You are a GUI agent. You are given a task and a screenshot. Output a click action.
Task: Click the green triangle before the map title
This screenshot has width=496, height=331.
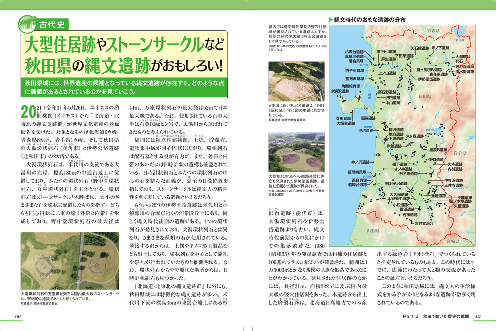pyautogui.click(x=331, y=20)
